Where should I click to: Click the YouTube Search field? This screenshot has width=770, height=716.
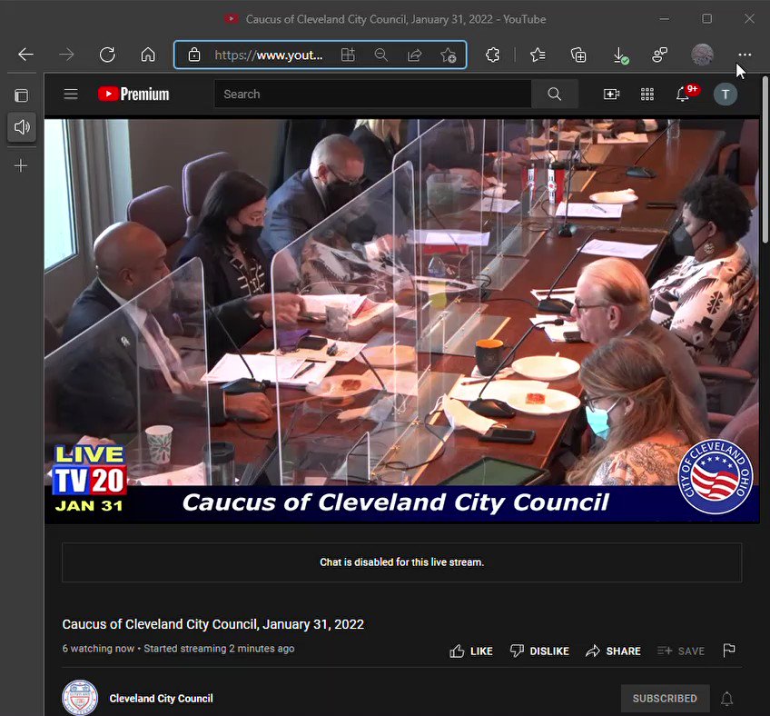coord(372,94)
